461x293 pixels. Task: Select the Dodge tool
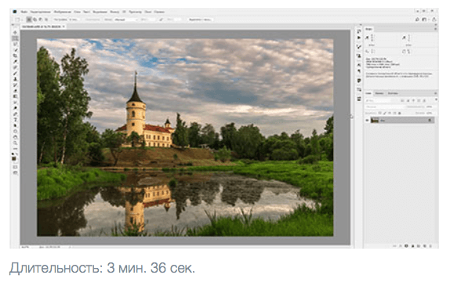[x=15, y=107]
